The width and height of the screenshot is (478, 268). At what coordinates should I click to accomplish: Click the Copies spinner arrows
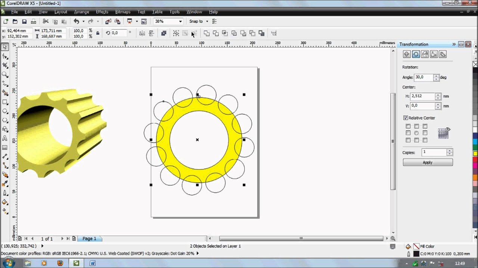coord(450,152)
